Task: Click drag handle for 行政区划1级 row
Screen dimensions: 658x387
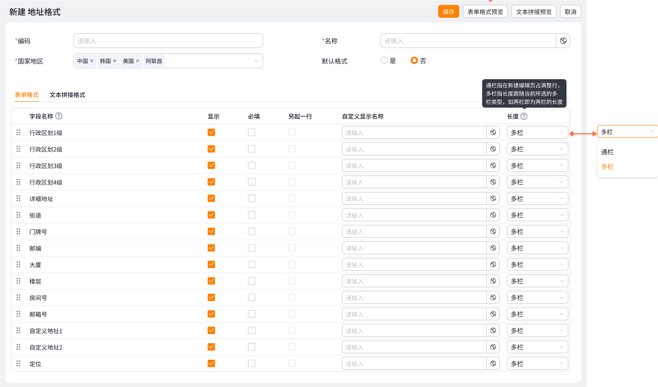Action: [19, 132]
